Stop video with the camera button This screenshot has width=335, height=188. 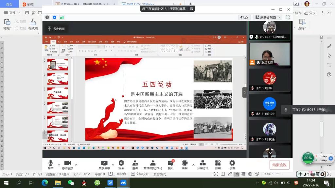(67, 163)
